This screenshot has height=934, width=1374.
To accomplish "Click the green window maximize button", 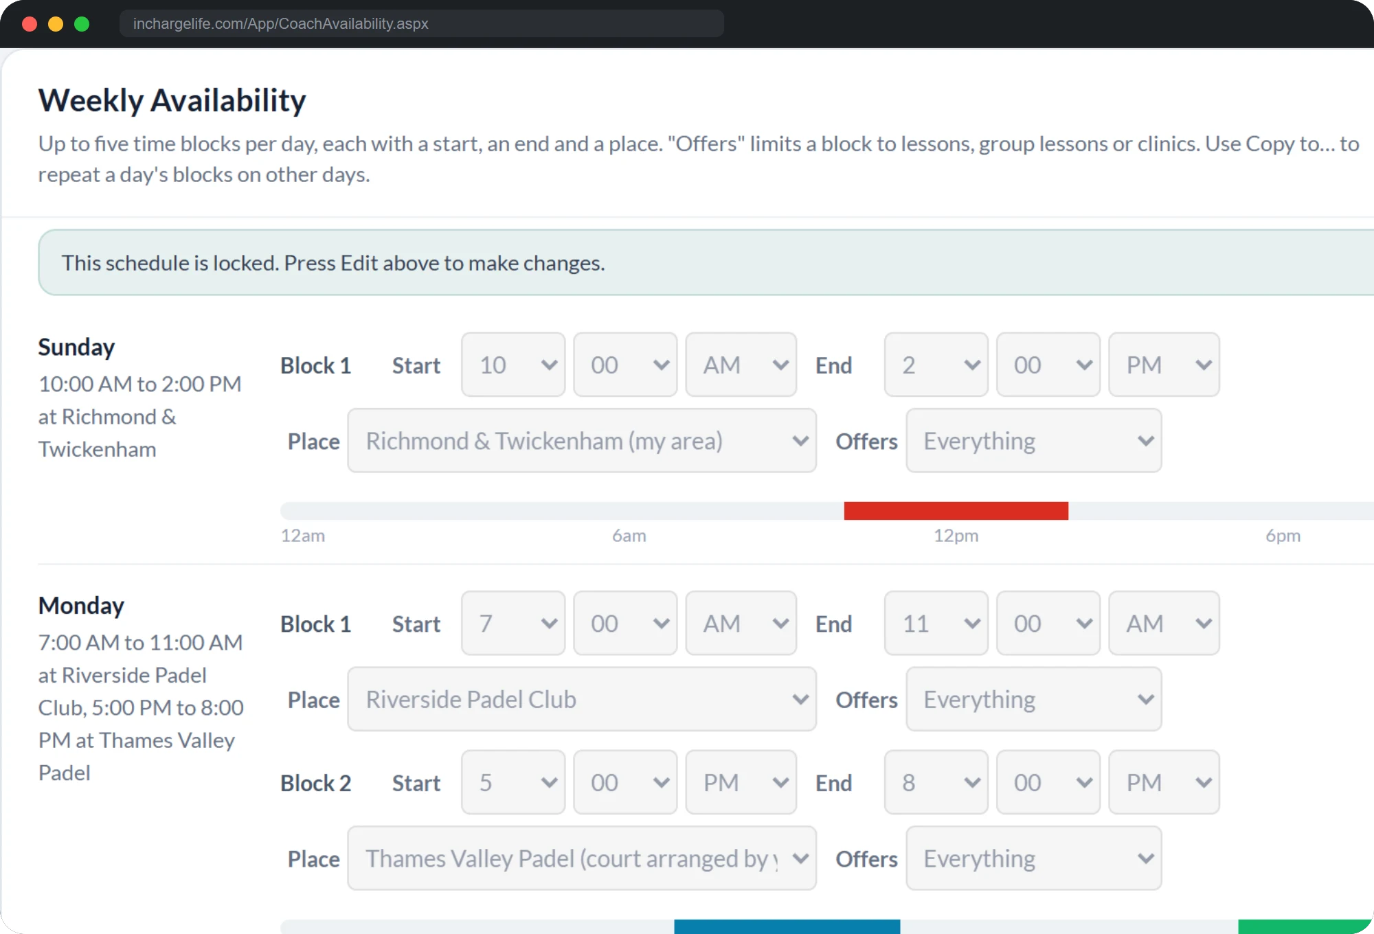I will (x=82, y=24).
